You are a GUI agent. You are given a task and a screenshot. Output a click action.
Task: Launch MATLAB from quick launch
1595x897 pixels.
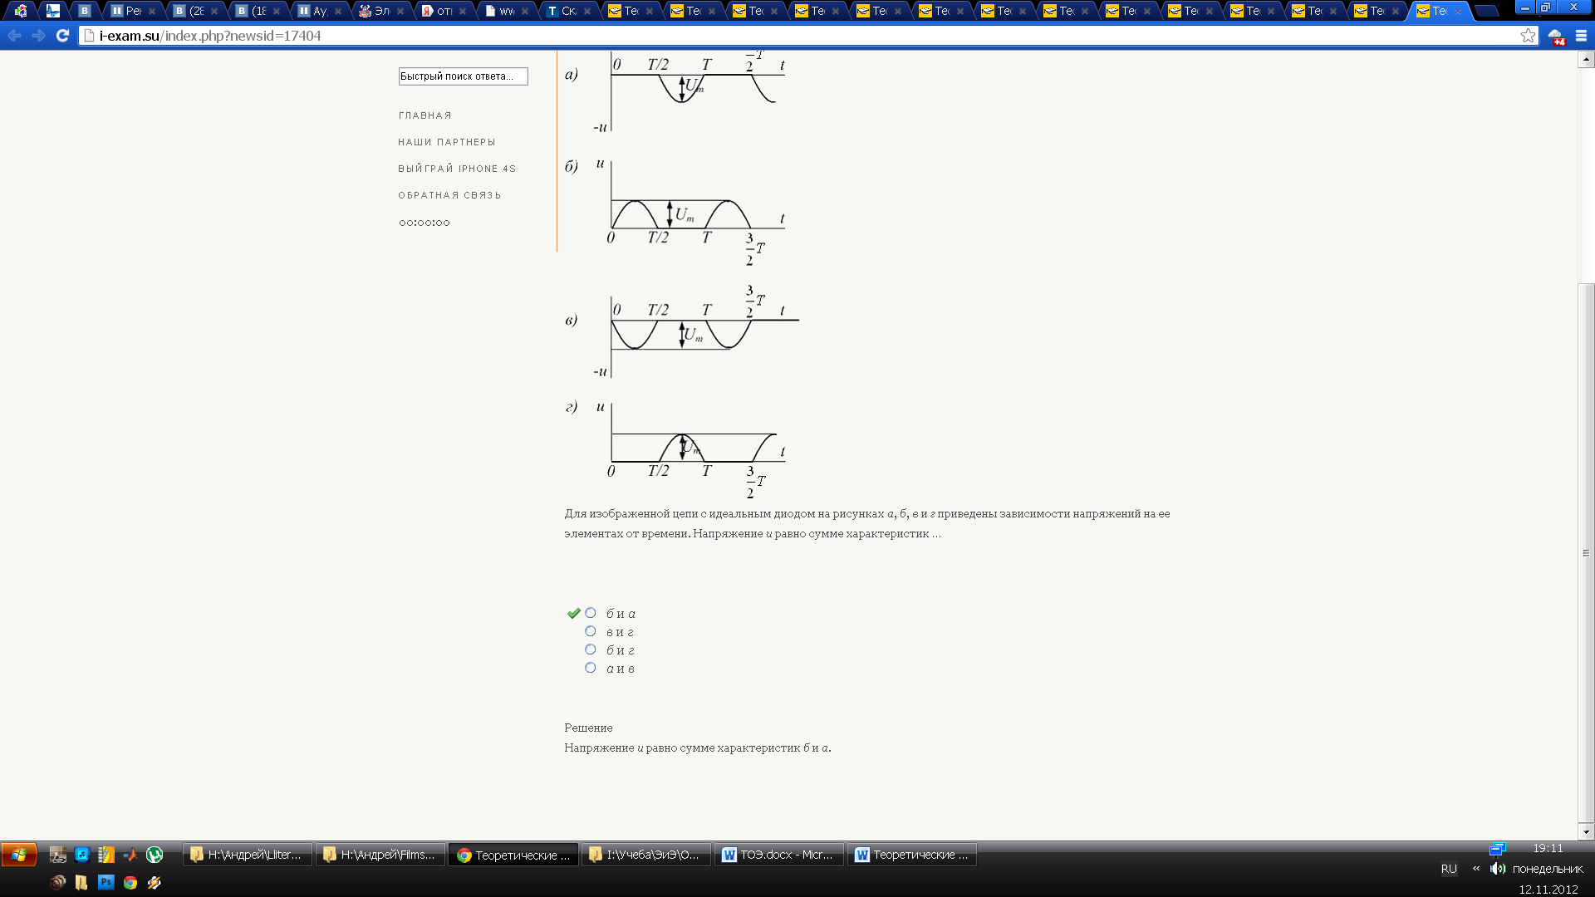[130, 855]
